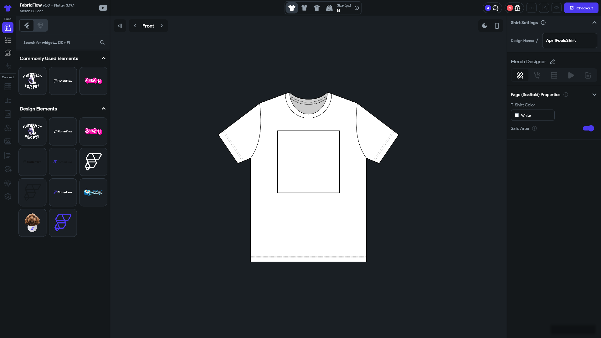Open the widget tree list icon
601x338 pixels.
pos(8,40)
